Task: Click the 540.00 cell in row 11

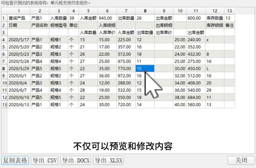Action: pos(196,90)
